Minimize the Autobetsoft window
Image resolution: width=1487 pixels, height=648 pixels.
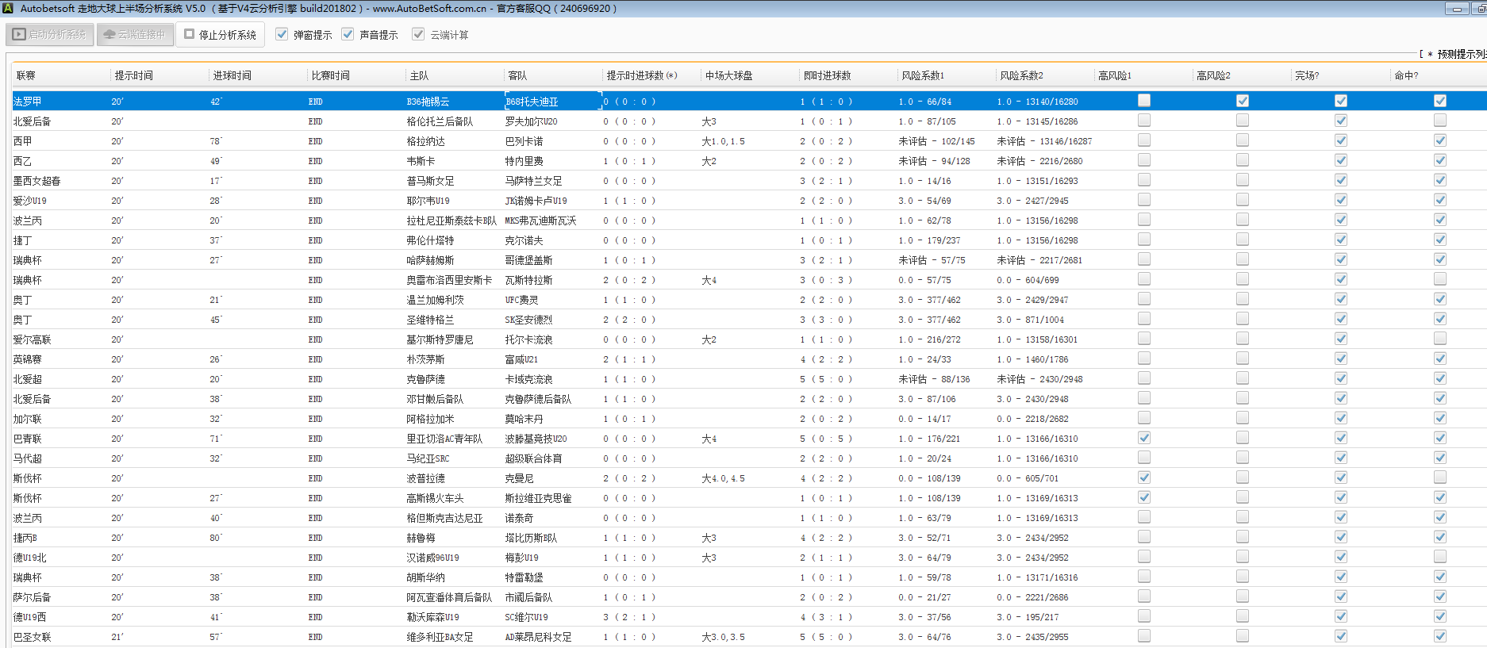[1456, 9]
